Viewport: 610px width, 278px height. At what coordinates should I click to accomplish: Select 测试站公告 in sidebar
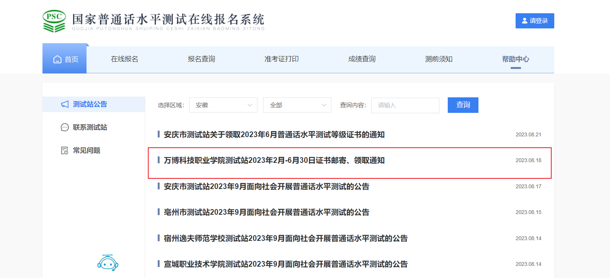[94, 104]
